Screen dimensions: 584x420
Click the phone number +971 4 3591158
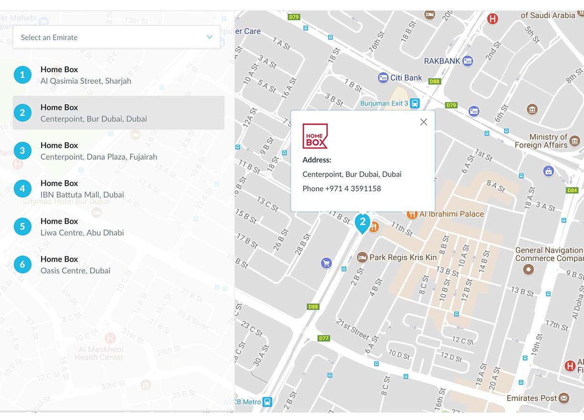[353, 189]
